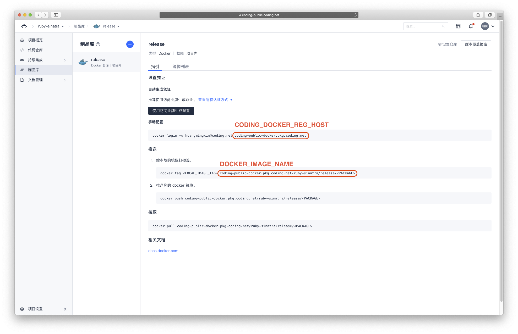
Task: Click the help question mark beside 制品库
Action: [x=98, y=44]
